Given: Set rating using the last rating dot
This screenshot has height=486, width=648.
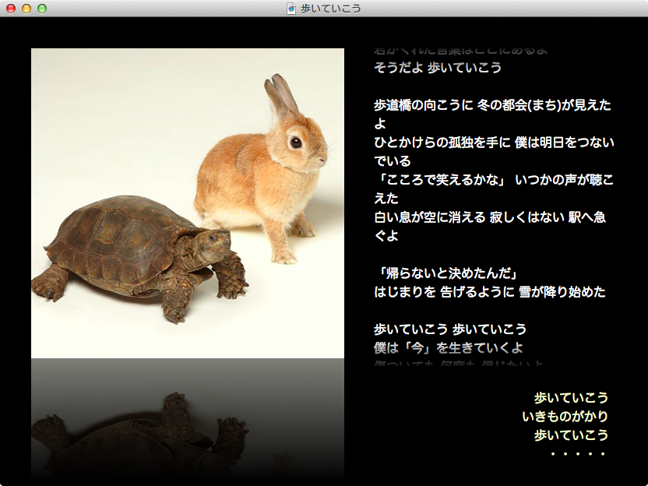Looking at the screenshot, I should point(602,454).
